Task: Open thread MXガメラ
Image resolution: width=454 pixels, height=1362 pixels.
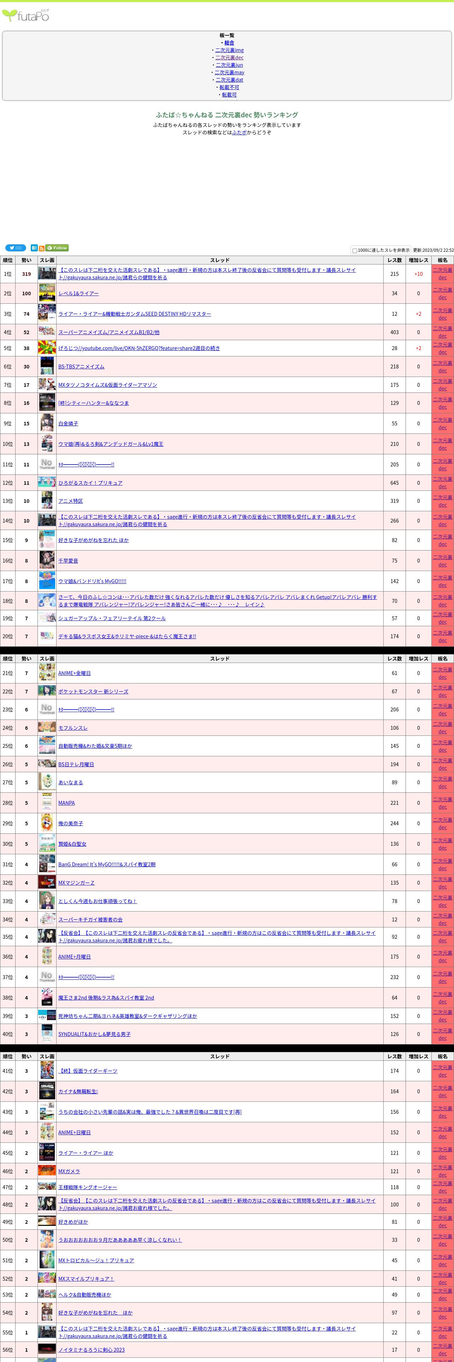Action: click(x=69, y=1171)
